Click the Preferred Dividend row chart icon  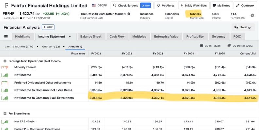(x=5, y=83)
